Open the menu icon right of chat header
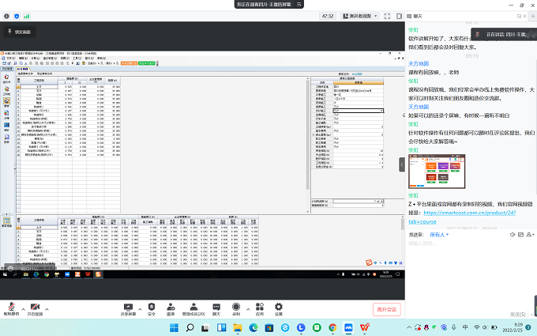 pos(533,16)
